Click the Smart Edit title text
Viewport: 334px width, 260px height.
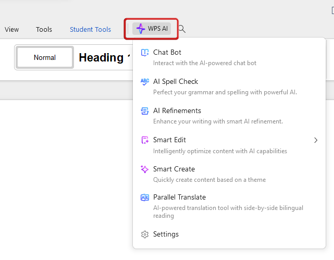(x=169, y=140)
